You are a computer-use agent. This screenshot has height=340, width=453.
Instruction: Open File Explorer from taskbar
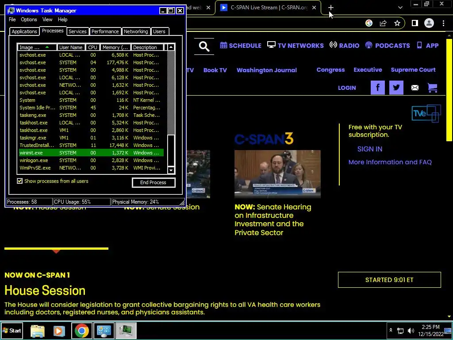coord(38,331)
